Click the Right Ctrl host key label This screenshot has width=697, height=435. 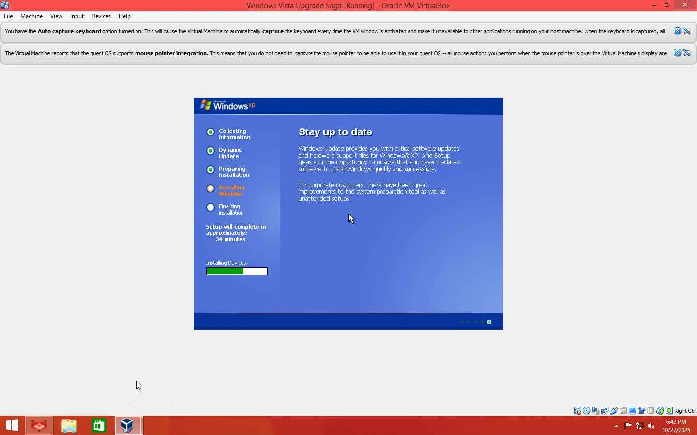pos(685,411)
